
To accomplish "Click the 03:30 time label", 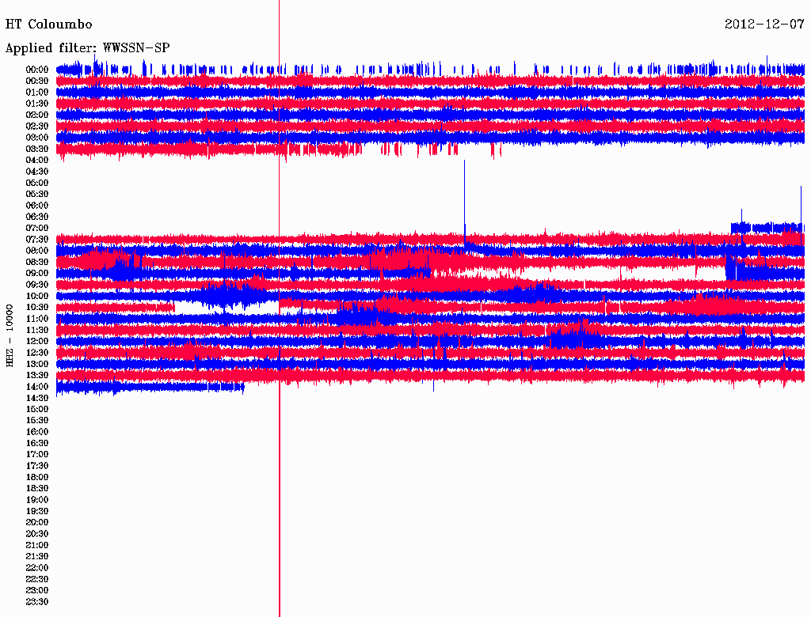I will coord(37,149).
